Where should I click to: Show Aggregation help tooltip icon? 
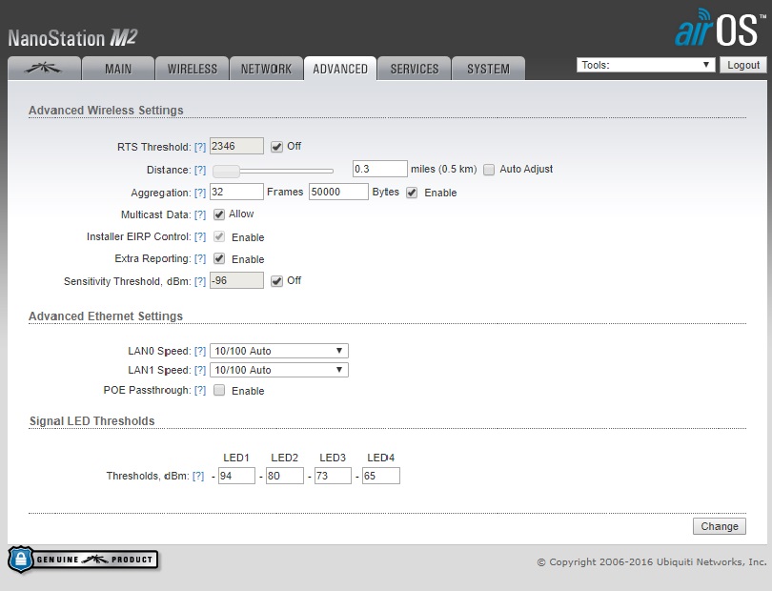(200, 193)
